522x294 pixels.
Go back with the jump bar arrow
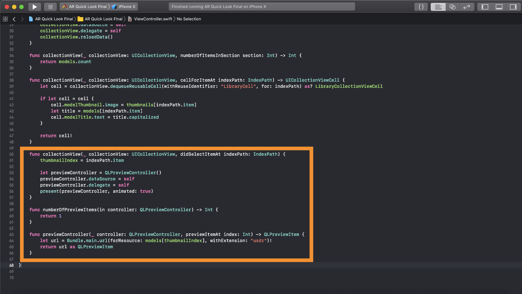coord(14,19)
